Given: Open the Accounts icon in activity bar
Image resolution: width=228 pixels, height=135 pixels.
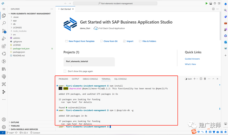Looking at the screenshot, I should [x=4, y=119].
